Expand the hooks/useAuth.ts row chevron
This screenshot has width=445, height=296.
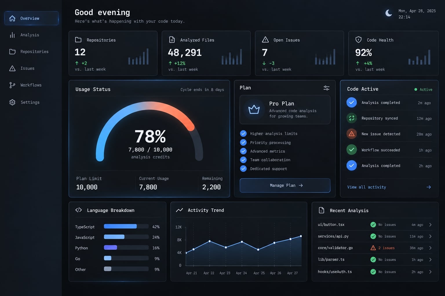(431, 272)
